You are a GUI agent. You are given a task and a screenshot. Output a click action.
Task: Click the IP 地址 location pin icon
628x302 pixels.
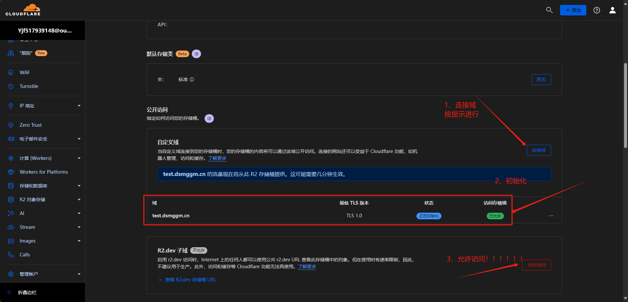coord(11,106)
